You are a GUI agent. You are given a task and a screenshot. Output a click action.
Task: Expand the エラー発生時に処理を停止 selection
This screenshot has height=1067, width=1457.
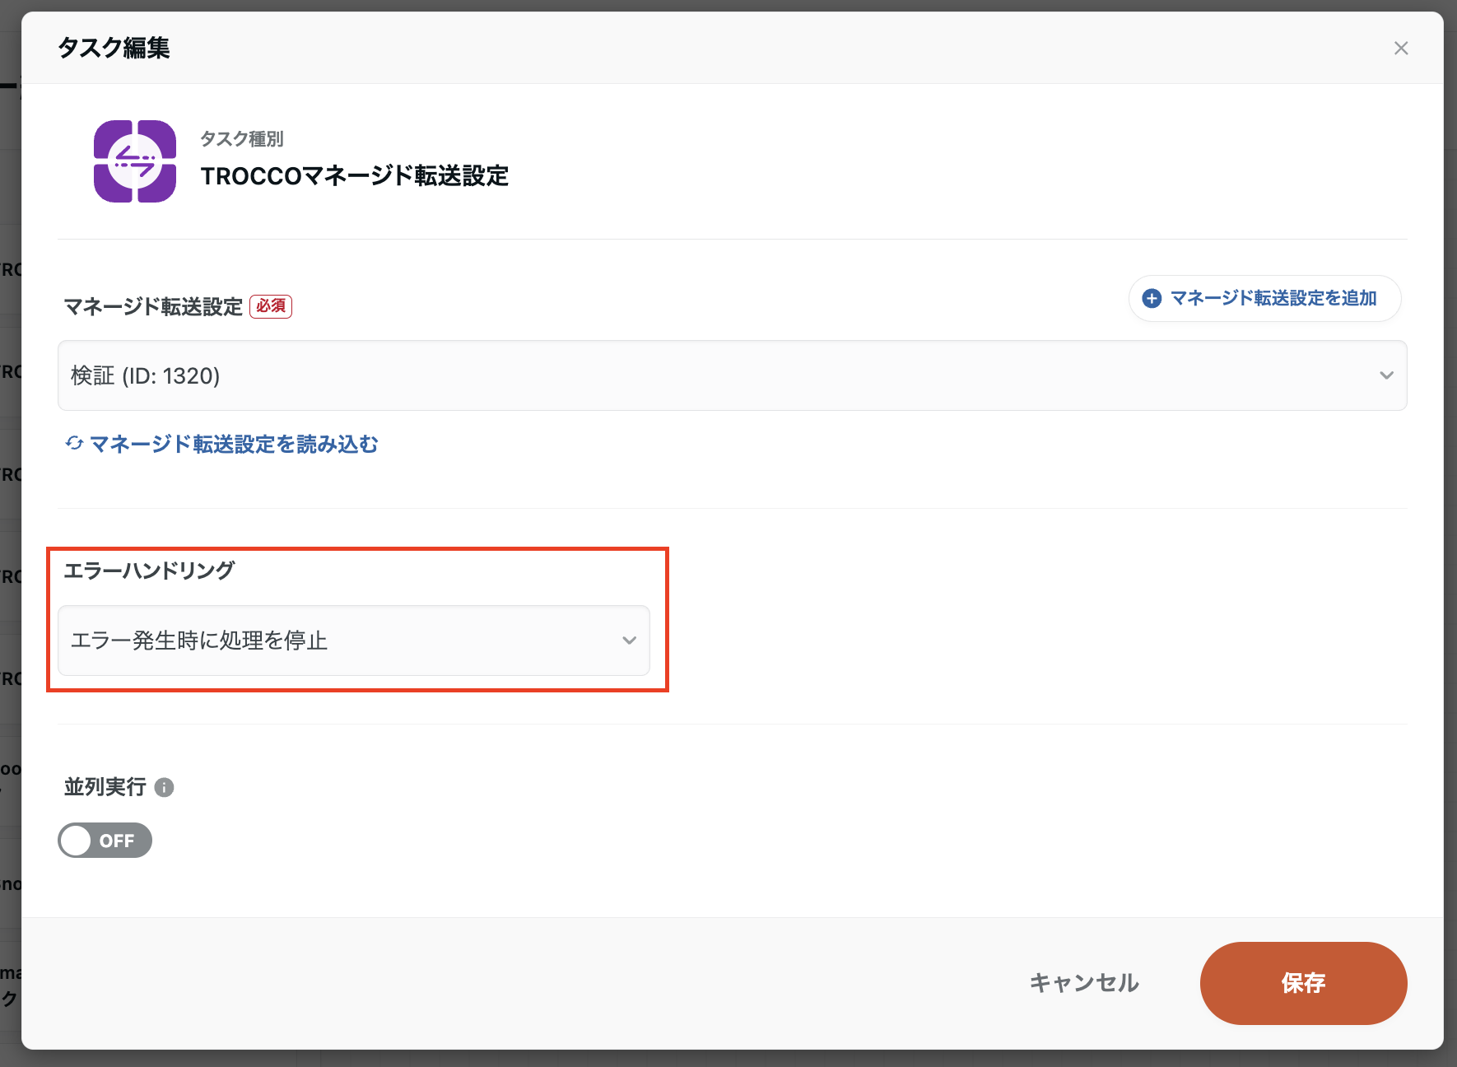pos(354,641)
